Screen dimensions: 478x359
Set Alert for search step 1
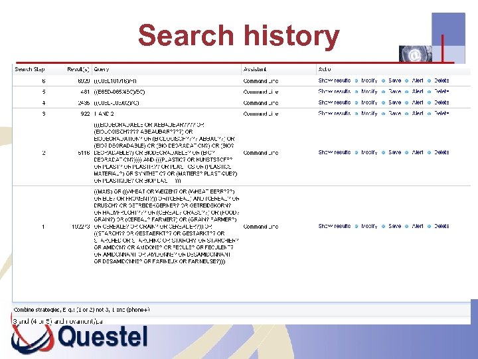[418, 226]
